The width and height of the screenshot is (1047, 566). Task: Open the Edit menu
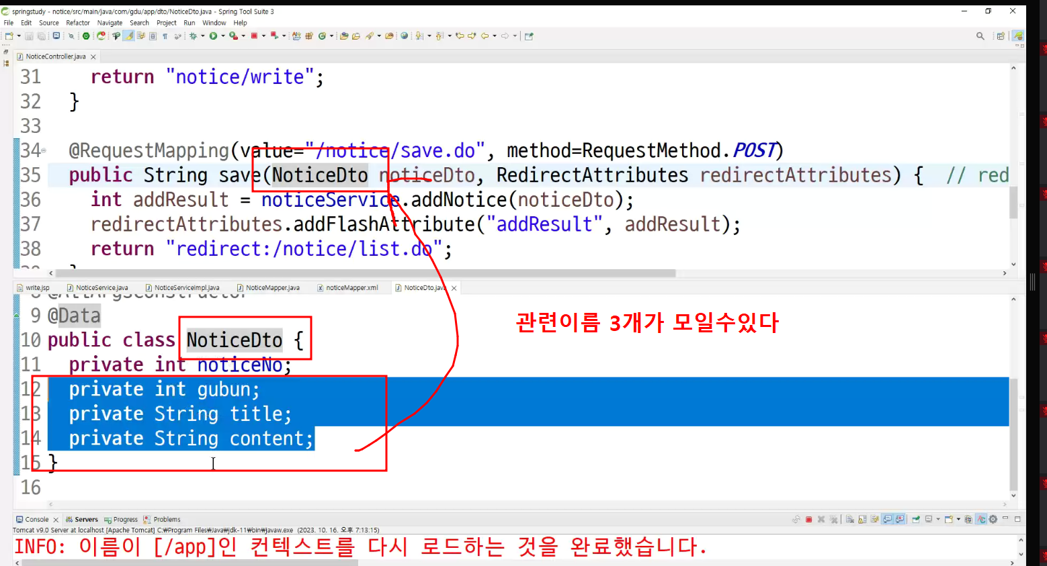pyautogui.click(x=26, y=23)
